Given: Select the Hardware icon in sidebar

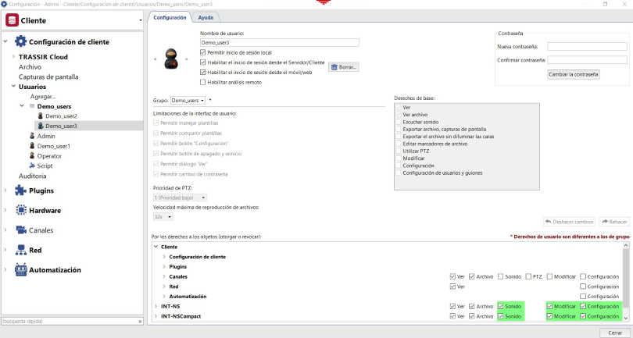Looking at the screenshot, I should click(x=21, y=211).
